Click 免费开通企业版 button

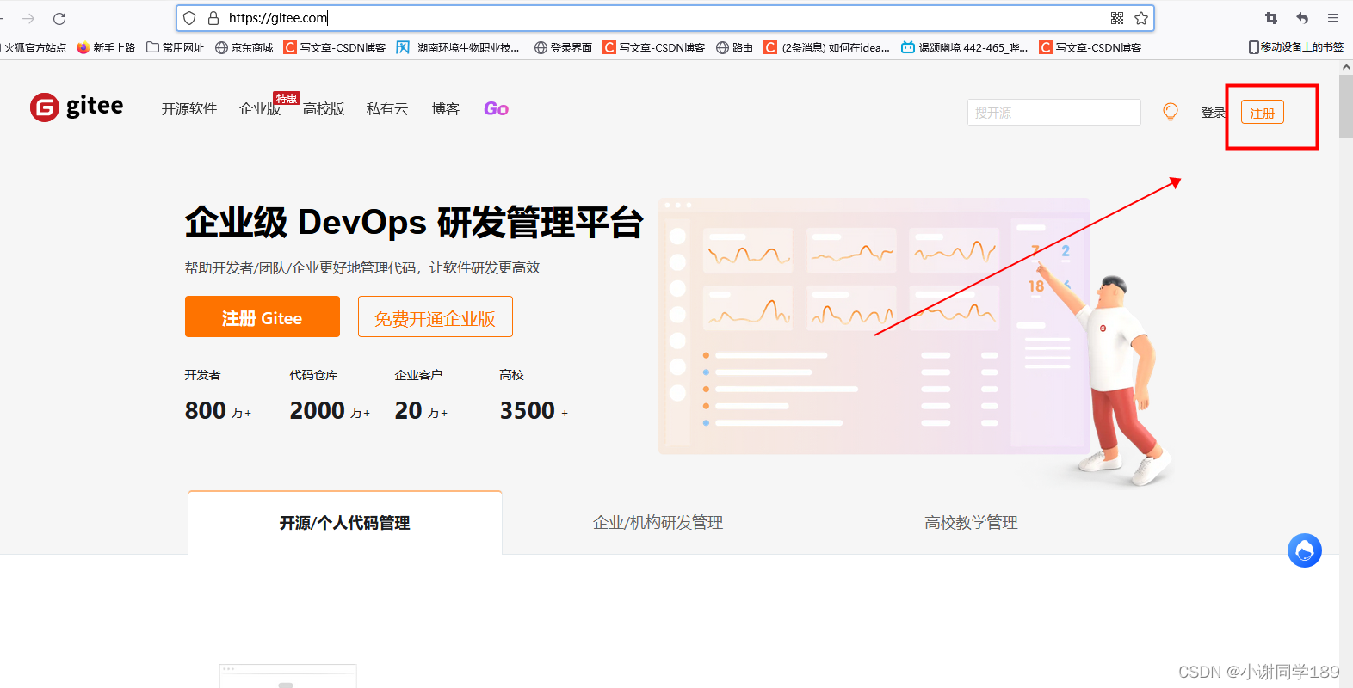coord(436,316)
